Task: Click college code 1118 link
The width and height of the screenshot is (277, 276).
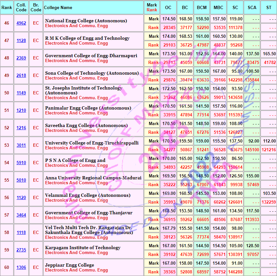Action: (x=21, y=233)
